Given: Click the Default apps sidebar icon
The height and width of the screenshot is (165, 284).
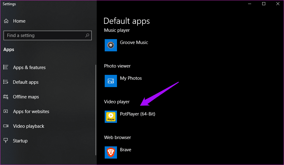Looking at the screenshot, I should (6, 82).
